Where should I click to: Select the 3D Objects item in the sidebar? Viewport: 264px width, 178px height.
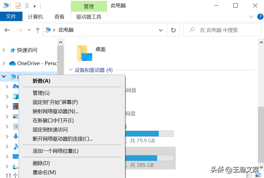click(x=16, y=96)
